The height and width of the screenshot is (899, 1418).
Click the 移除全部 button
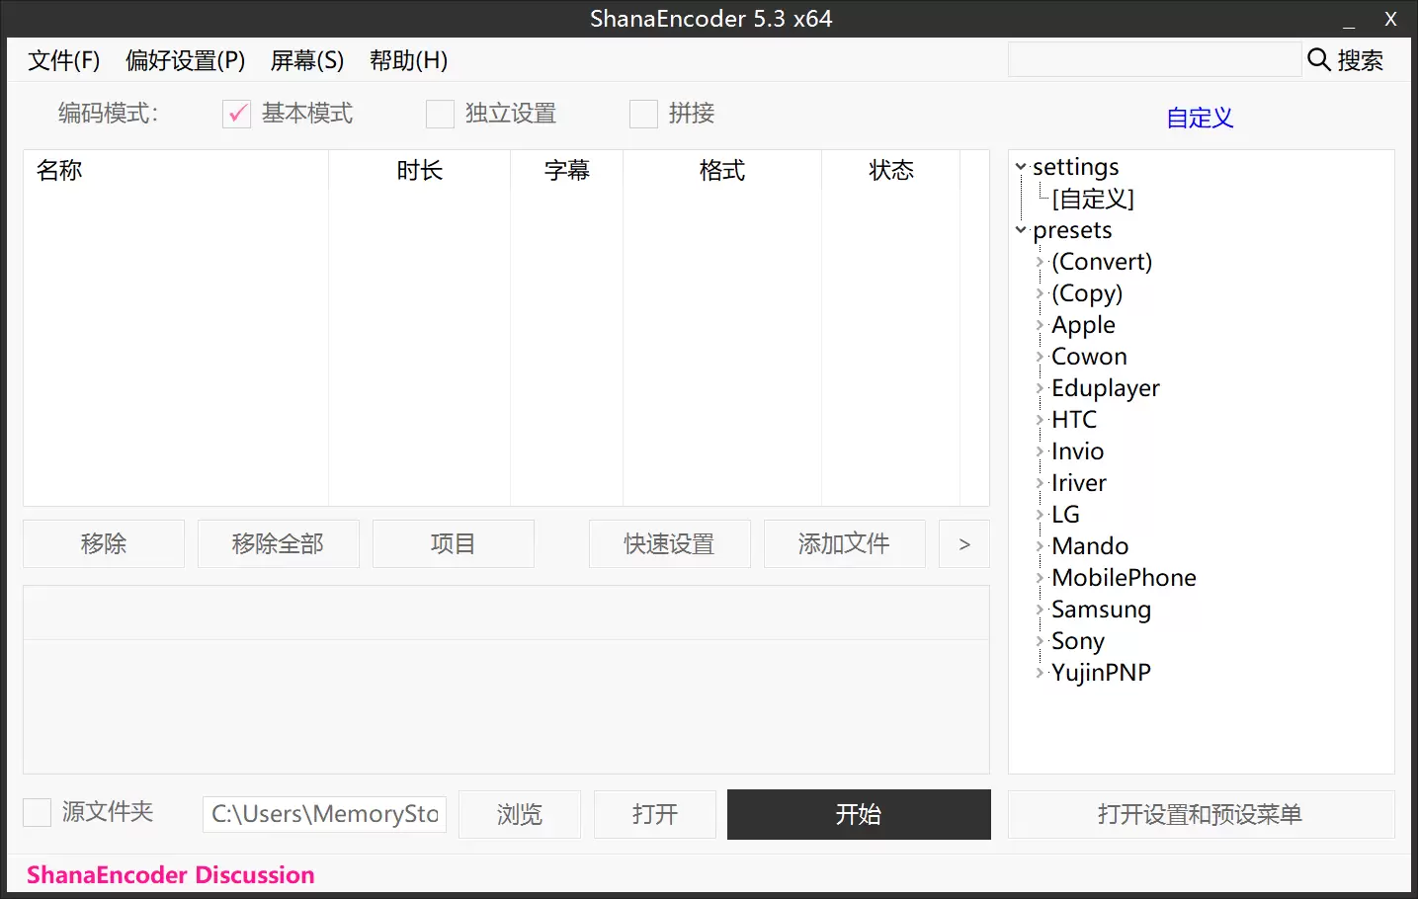coord(279,543)
